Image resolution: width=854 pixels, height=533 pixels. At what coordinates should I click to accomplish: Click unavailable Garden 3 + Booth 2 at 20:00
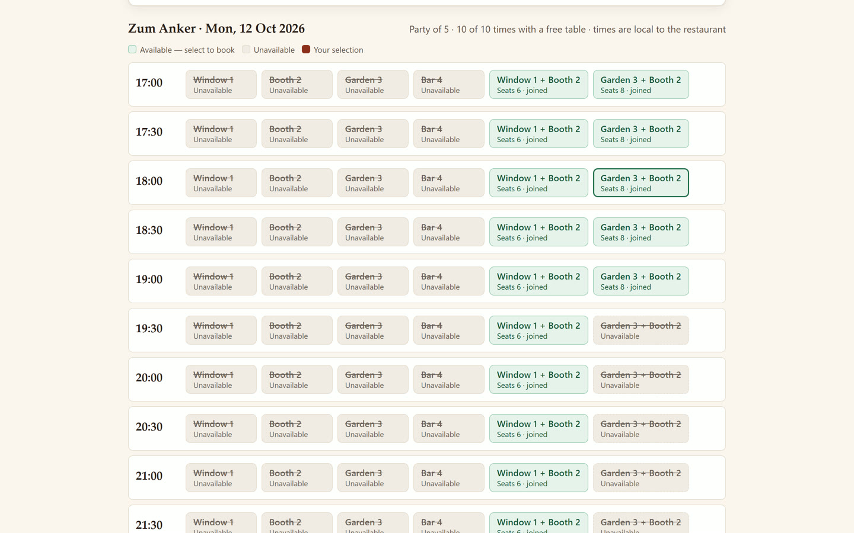(x=641, y=380)
